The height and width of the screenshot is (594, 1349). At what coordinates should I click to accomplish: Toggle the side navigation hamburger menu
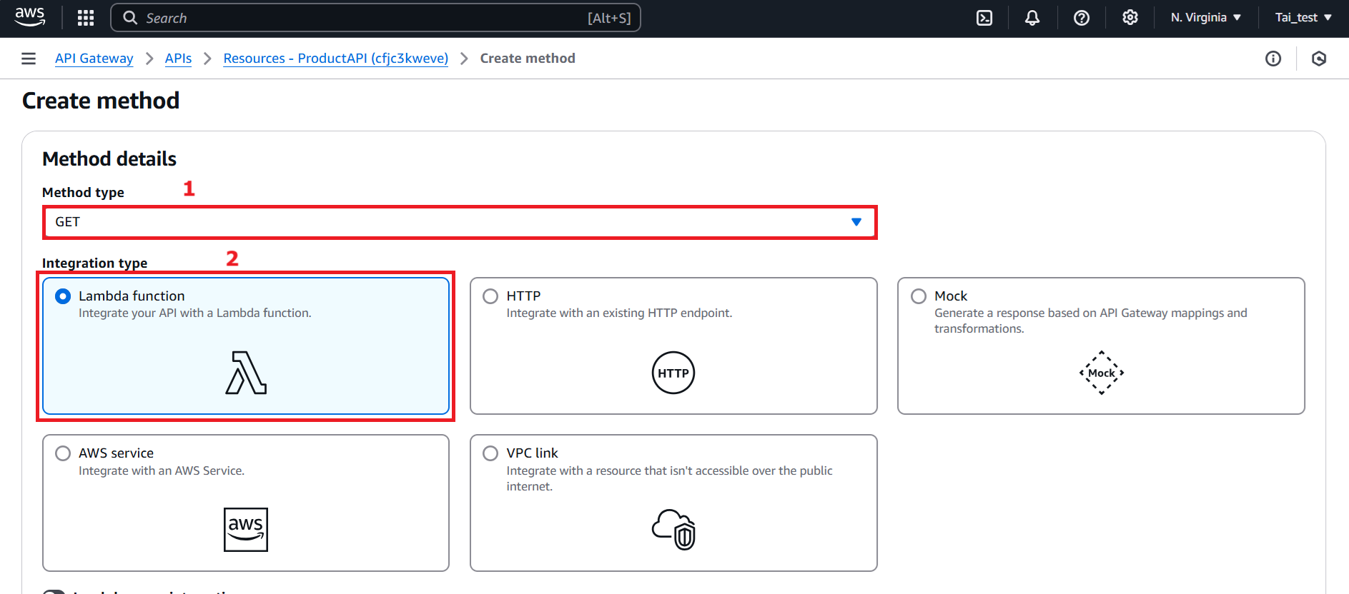(29, 59)
